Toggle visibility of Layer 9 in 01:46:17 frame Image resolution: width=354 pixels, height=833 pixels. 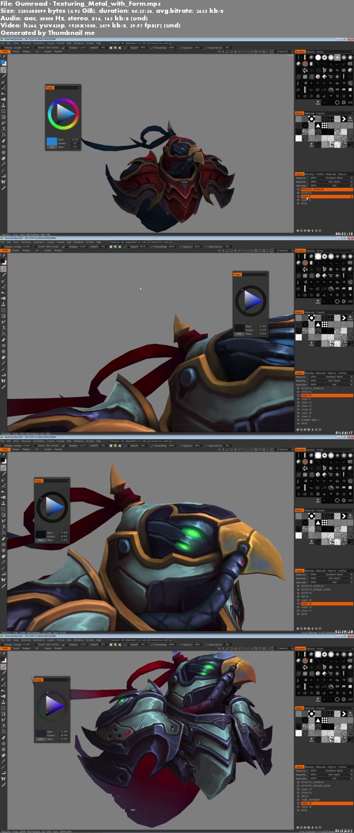[x=298, y=399]
